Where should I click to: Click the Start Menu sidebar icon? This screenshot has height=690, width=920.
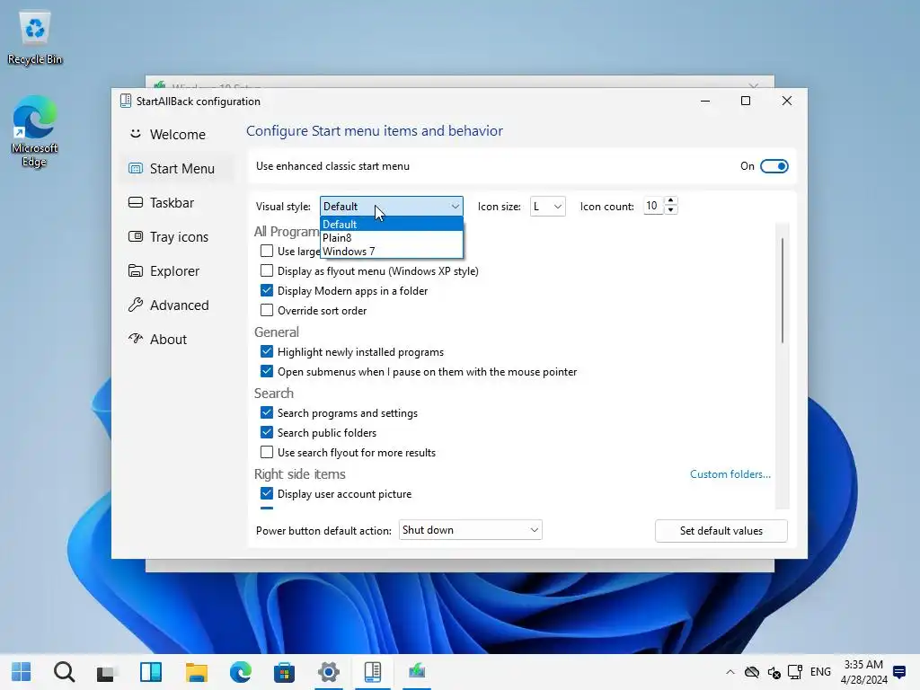[x=136, y=168]
